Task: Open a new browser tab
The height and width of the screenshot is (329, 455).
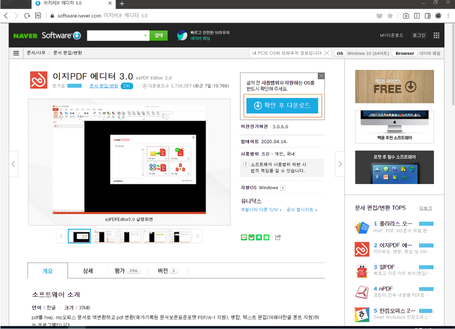Action: pos(122,4)
